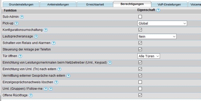
Task: Click the Einrichtung von Uml. (Tn) nach extern label
Action: 29,69
